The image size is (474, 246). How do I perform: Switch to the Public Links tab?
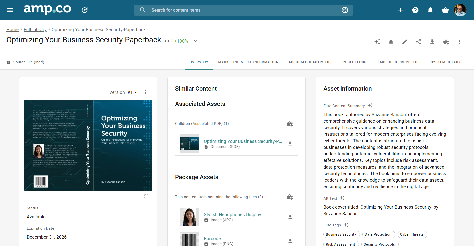pos(355,62)
